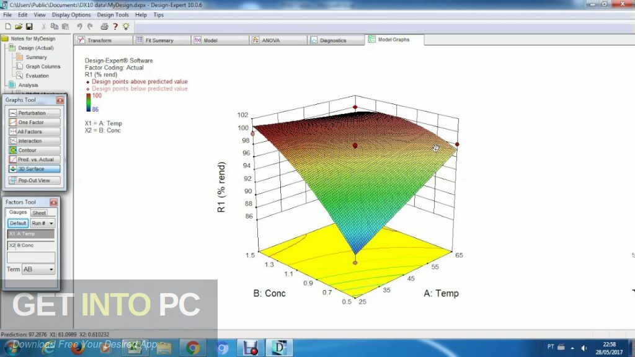Viewport: 635px width, 357px height.
Task: Open the View menu
Action: [x=39, y=15]
